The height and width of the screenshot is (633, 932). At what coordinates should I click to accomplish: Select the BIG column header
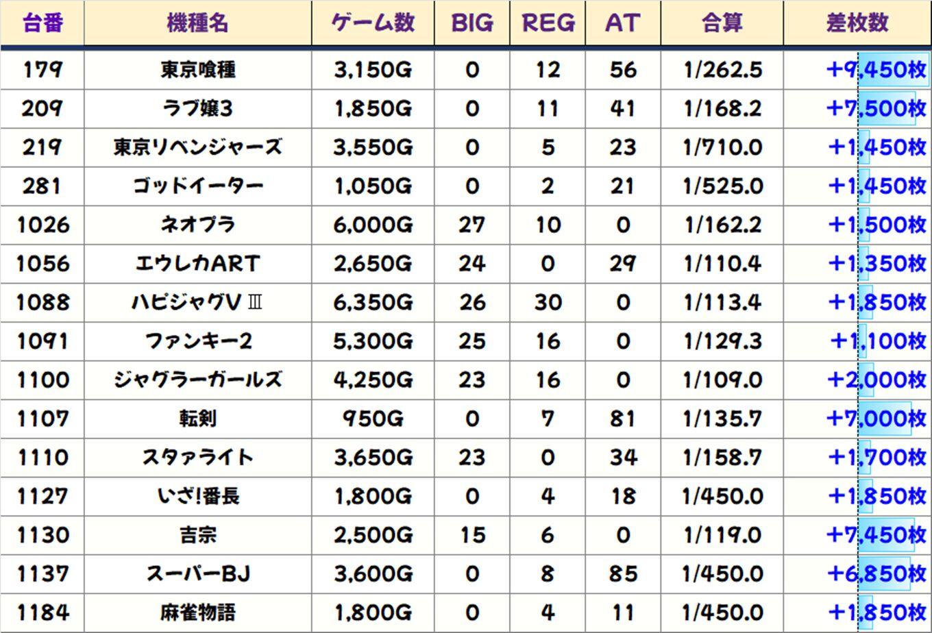point(471,23)
